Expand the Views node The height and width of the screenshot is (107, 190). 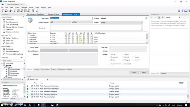[x=4, y=77]
